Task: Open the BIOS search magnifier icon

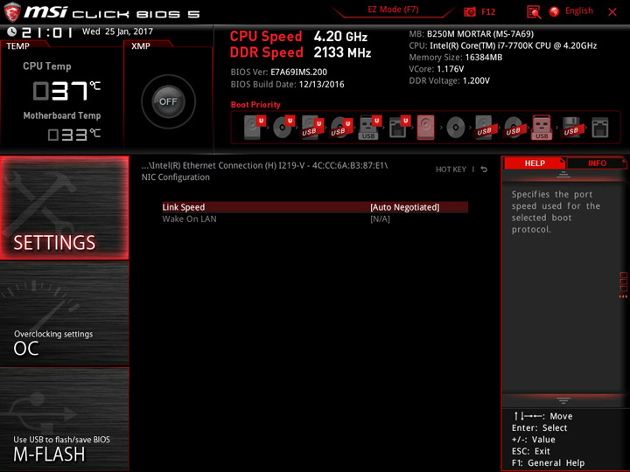Action: (534, 12)
